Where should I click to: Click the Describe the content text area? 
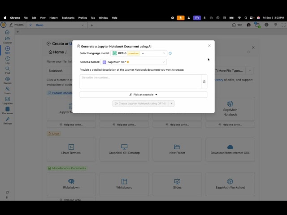(140, 82)
